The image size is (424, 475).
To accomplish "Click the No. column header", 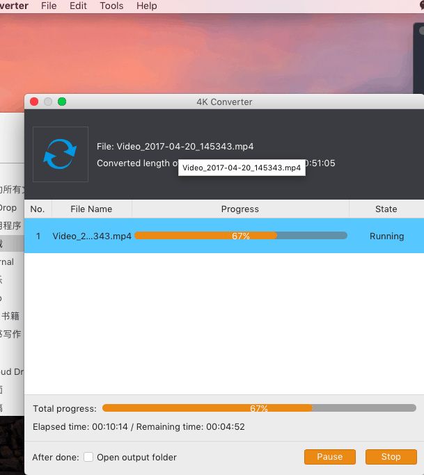I will click(38, 209).
